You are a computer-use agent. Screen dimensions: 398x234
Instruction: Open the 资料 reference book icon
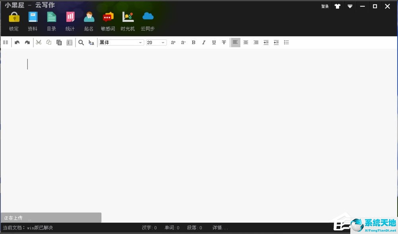(33, 17)
